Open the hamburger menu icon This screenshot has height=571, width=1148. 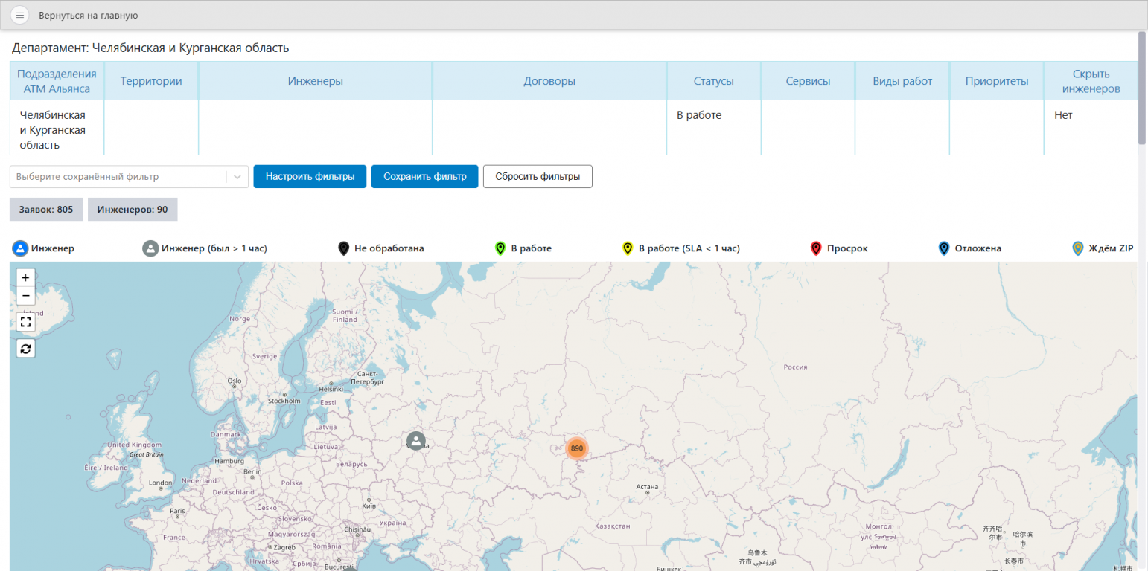pyautogui.click(x=20, y=16)
